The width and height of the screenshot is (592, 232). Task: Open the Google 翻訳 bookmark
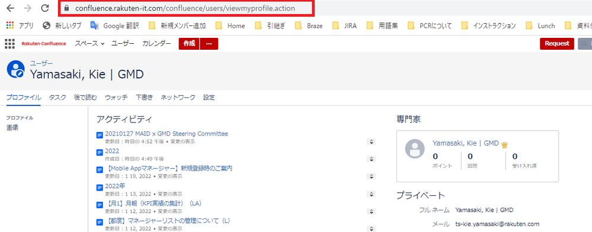coord(115,25)
